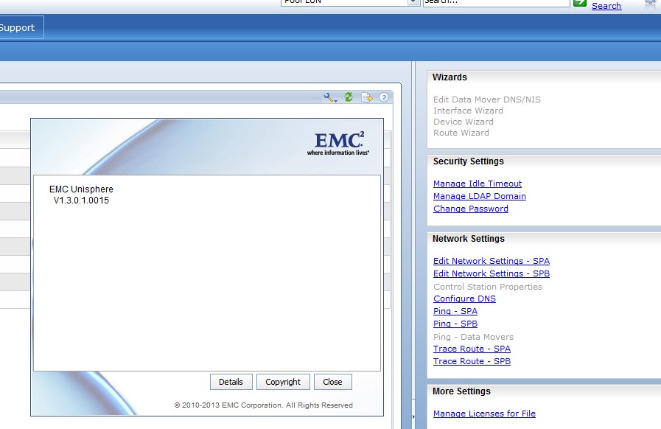
Task: Close the EMC Unisphere about dialog
Action: pyautogui.click(x=332, y=382)
